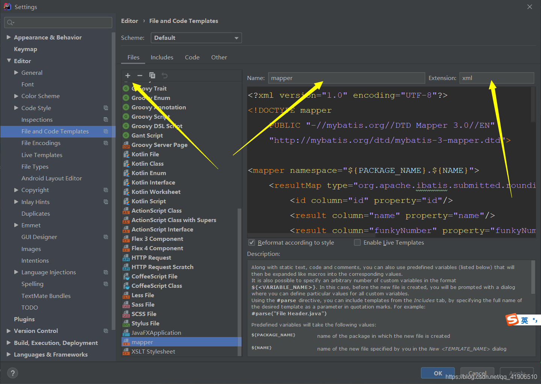Viewport: 541px width, 384px height.
Task: Expand the Color Scheme node
Action: click(16, 96)
